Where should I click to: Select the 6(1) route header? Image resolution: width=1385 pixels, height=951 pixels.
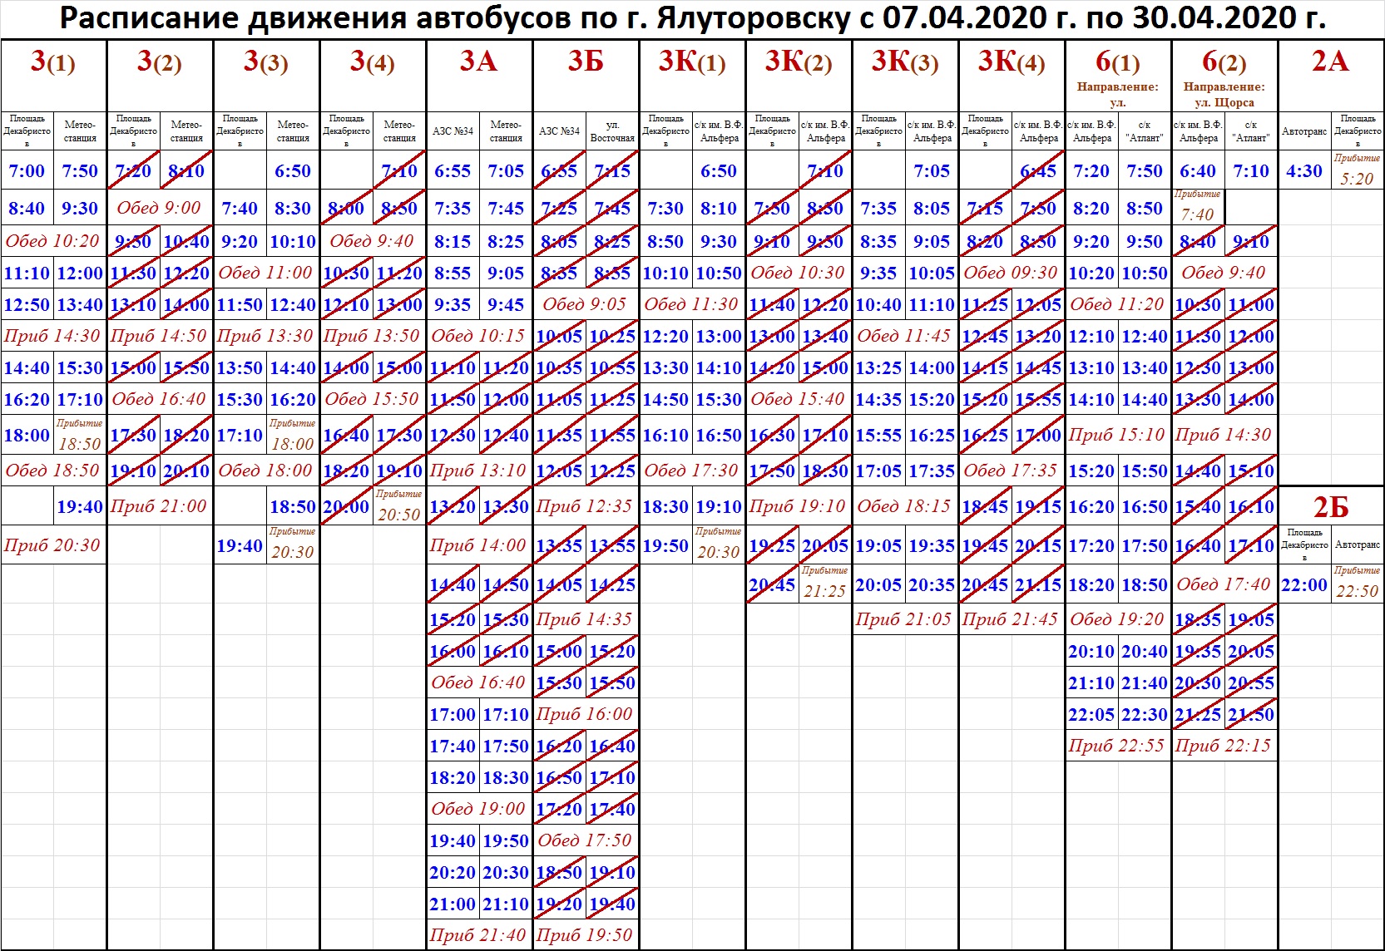coord(1117,62)
